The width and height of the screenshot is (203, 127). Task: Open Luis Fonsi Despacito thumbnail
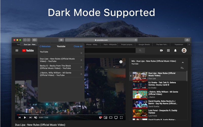tap(140, 113)
